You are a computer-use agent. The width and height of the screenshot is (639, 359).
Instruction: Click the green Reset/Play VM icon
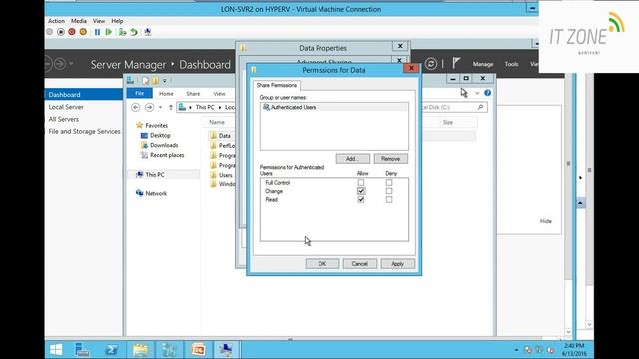point(109,32)
